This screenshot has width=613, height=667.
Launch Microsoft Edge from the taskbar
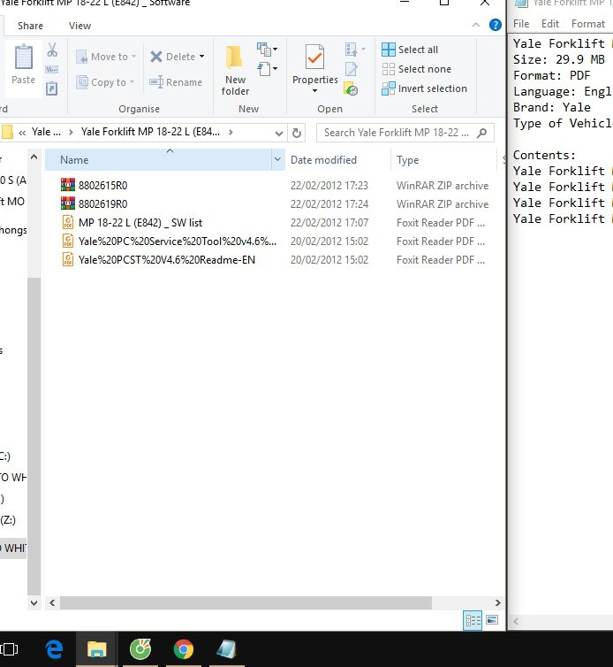point(55,649)
